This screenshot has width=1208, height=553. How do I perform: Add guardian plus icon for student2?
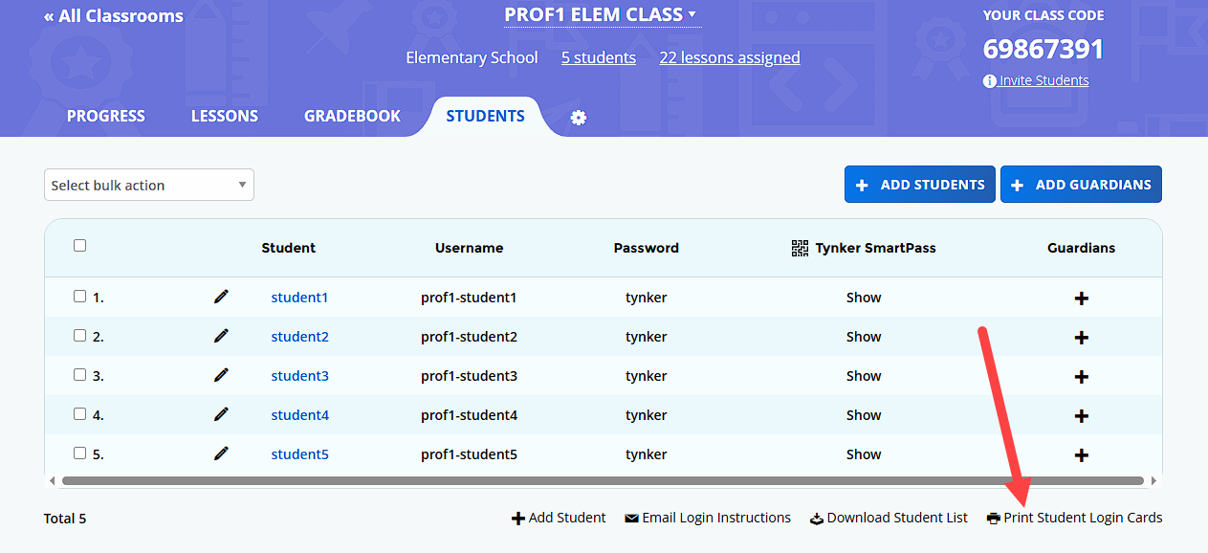click(1082, 338)
